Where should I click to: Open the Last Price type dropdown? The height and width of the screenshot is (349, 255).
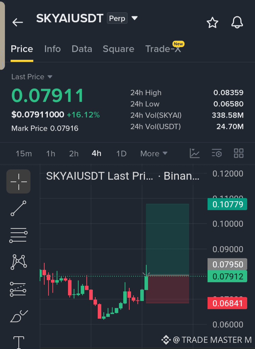point(32,77)
